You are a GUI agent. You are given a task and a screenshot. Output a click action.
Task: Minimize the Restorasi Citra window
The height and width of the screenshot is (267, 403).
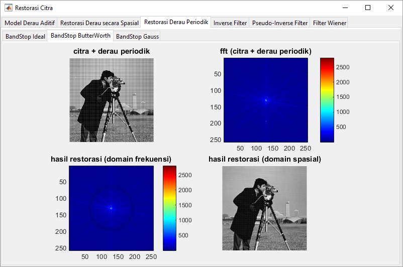point(345,8)
